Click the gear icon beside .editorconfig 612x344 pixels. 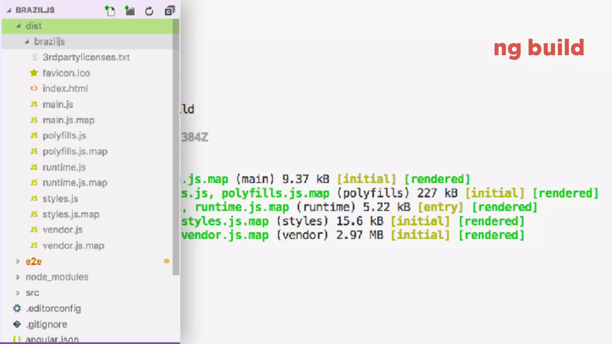(x=17, y=308)
